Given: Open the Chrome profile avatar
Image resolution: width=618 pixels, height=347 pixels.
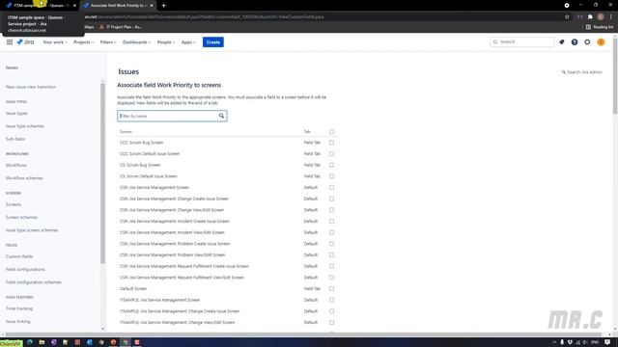Looking at the screenshot, I should (x=601, y=17).
